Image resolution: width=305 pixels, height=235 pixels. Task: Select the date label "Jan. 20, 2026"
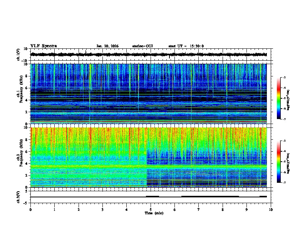pos(107,46)
